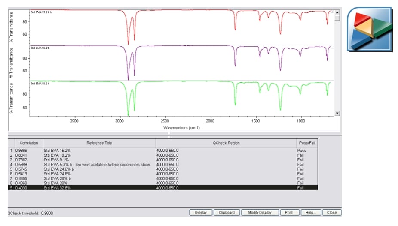Print the QCheck results
Image resolution: width=398 pixels, height=226 pixels.
coord(289,213)
